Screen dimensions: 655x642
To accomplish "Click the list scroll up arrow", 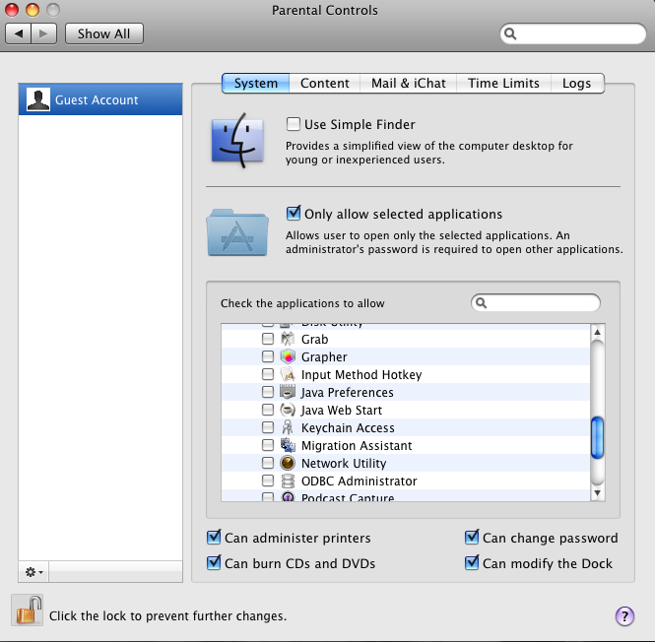I will [597, 332].
